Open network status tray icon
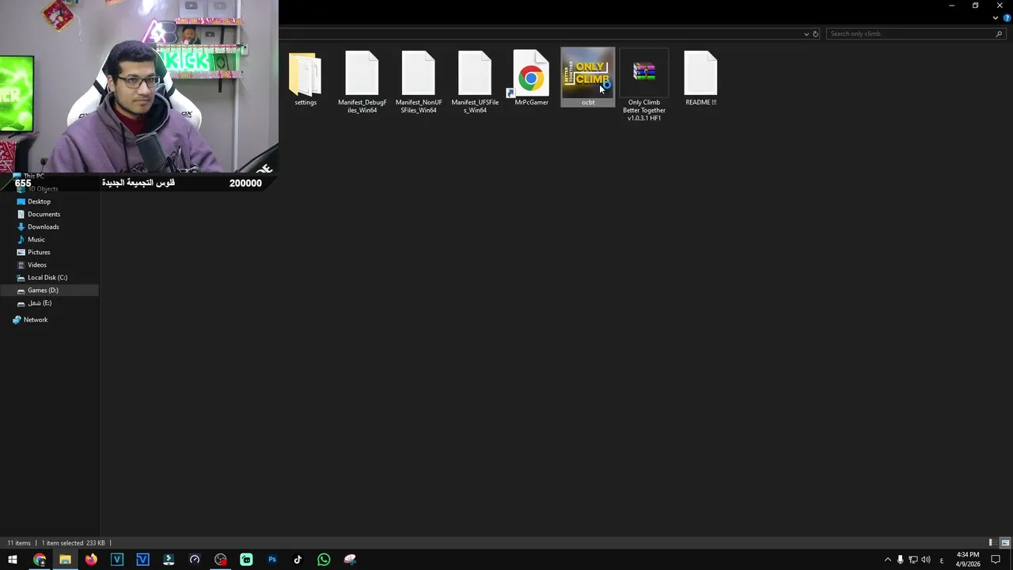 point(912,560)
